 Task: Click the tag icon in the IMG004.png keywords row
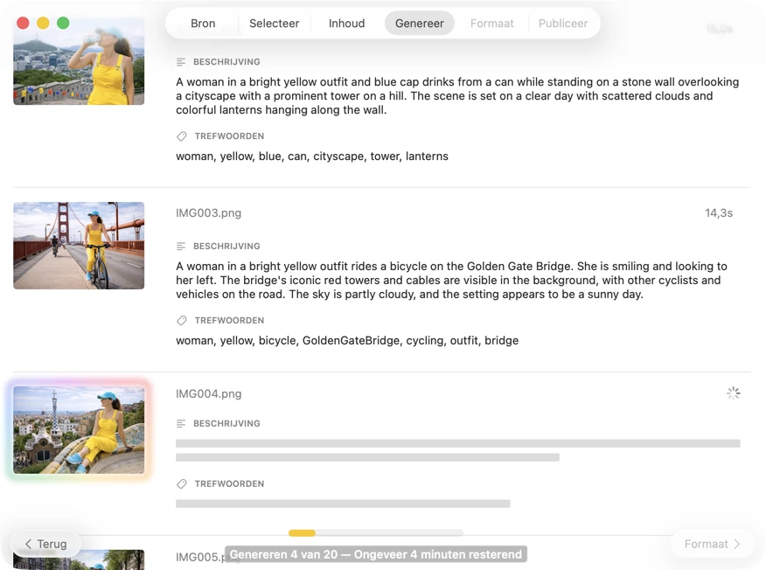point(181,484)
